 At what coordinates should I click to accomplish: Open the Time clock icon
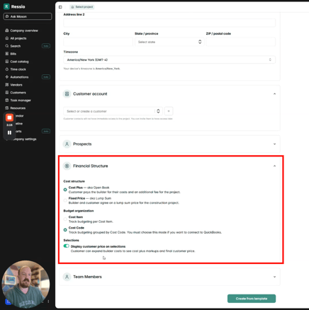7,69
